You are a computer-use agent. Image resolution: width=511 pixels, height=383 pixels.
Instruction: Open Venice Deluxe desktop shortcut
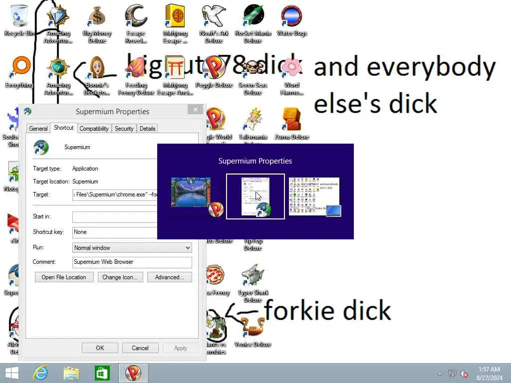(253, 332)
